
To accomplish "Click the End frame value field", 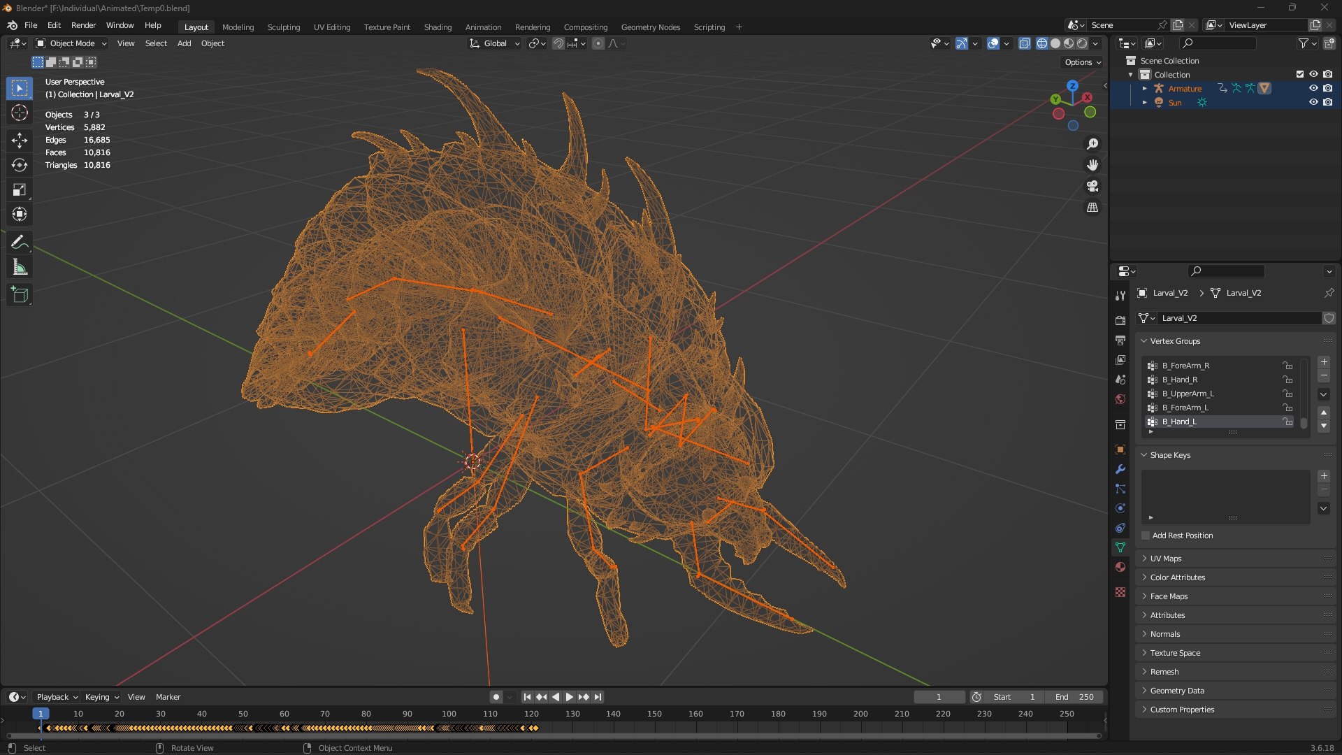I will [1074, 697].
